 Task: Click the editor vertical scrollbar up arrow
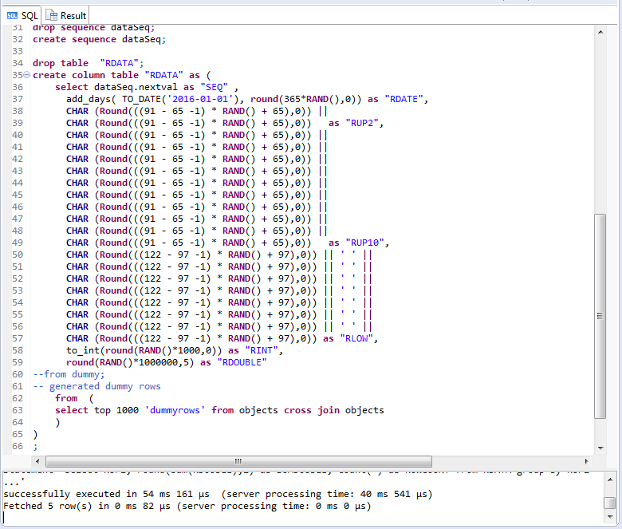tap(600, 32)
